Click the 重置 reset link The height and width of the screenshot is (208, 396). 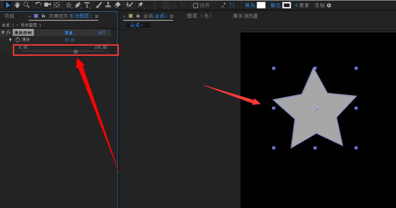click(x=69, y=33)
